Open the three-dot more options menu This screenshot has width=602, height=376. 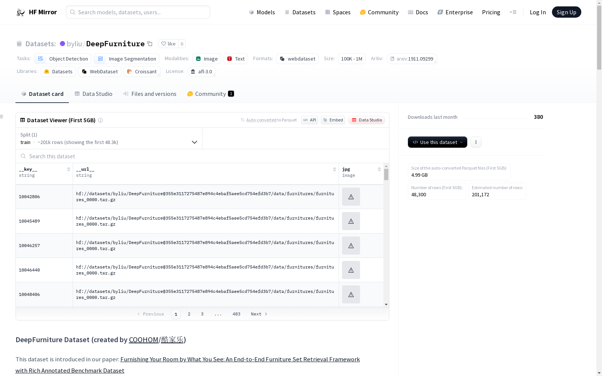point(476,142)
